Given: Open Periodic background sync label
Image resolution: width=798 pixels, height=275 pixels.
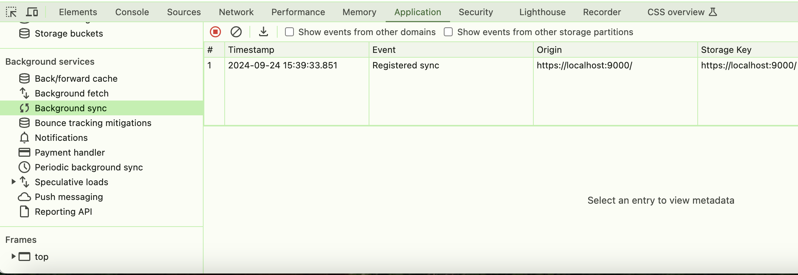Looking at the screenshot, I should click(89, 167).
